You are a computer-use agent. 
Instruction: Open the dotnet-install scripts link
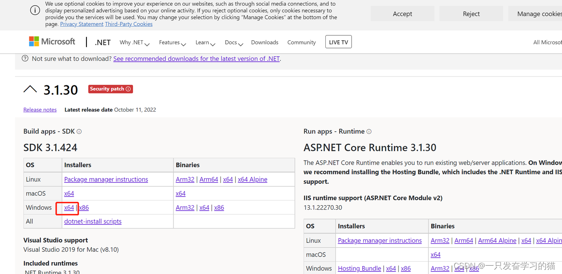(x=93, y=221)
